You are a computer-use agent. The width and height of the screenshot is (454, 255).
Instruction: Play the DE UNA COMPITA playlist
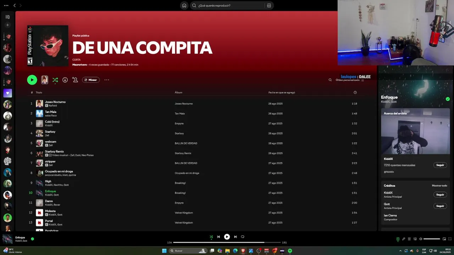point(32,80)
